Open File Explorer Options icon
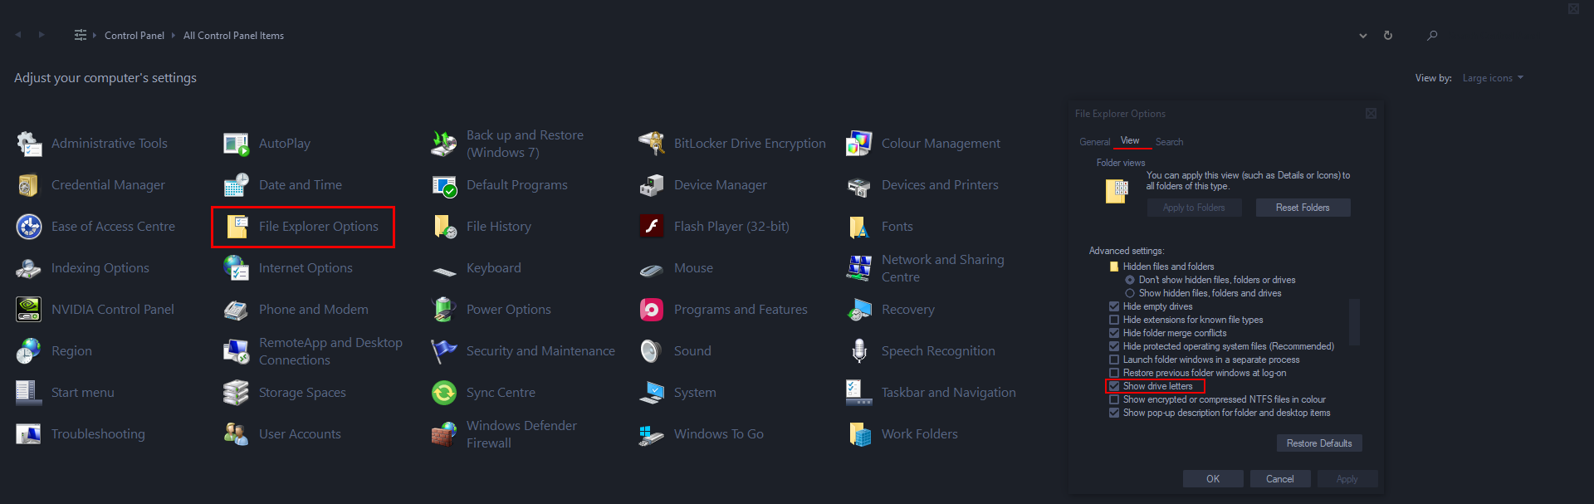1594x504 pixels. 237,227
